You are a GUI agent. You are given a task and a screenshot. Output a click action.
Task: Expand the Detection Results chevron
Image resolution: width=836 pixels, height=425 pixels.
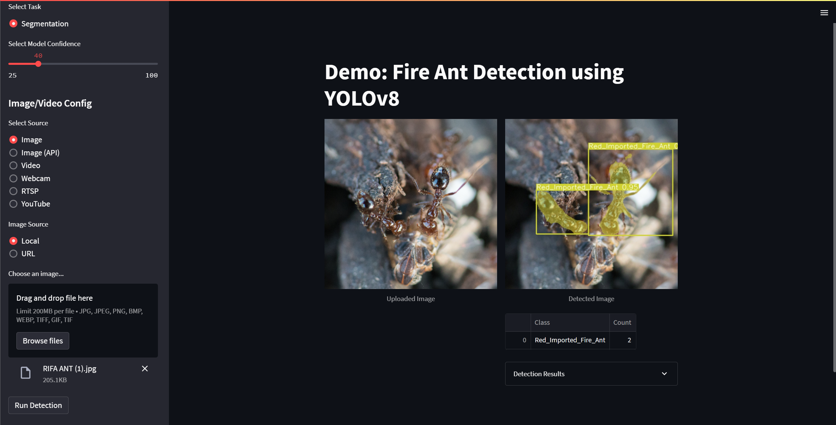click(664, 374)
